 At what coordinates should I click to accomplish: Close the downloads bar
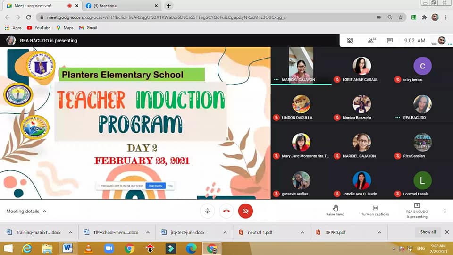447,232
